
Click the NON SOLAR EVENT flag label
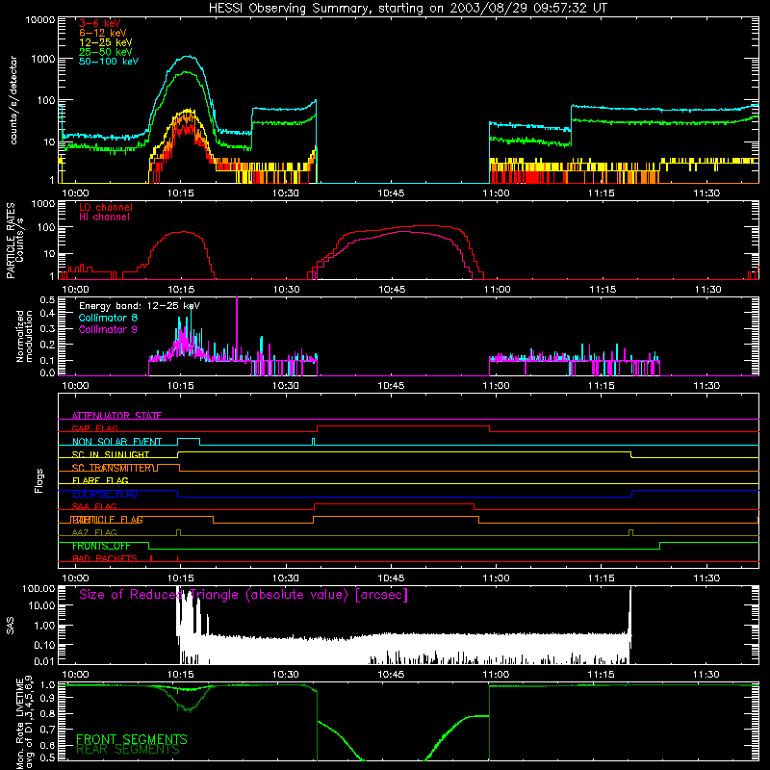116,442
